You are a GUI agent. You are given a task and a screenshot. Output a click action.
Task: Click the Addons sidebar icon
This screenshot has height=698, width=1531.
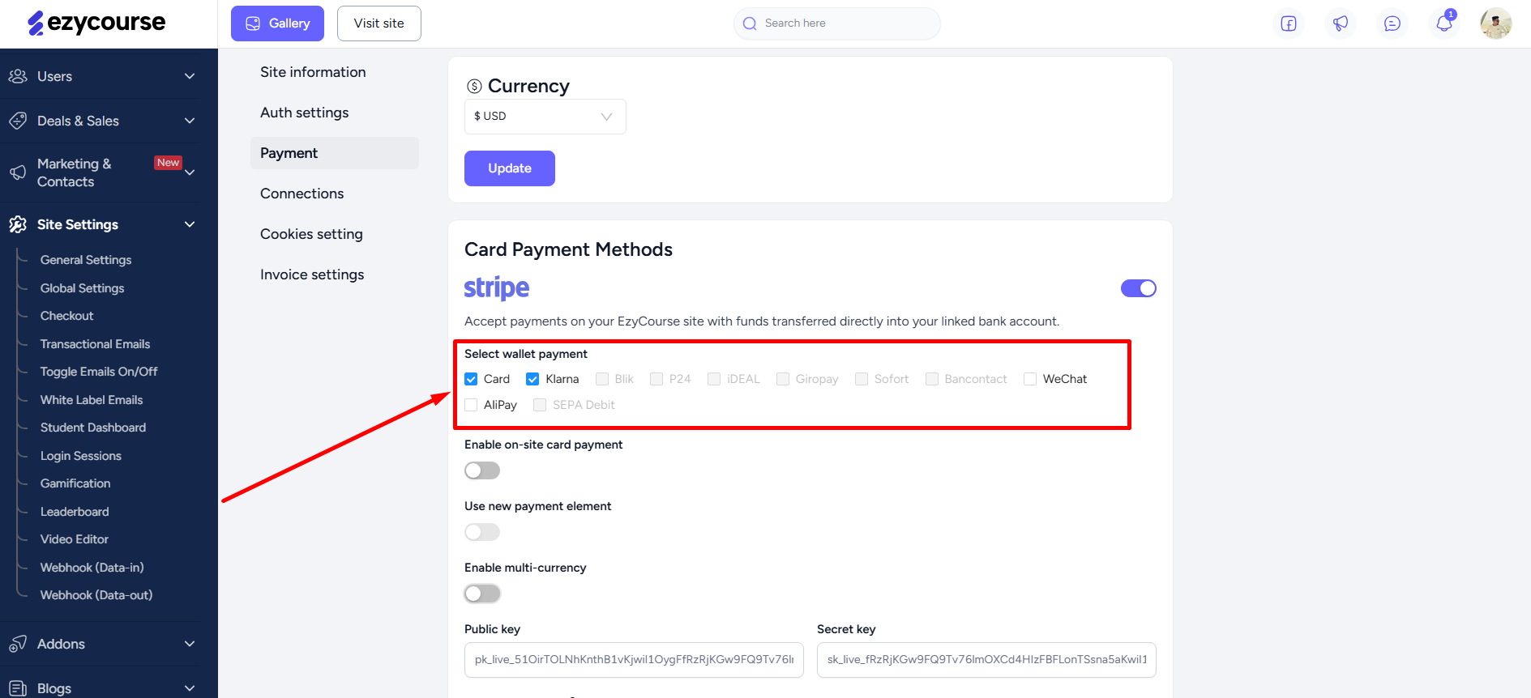[18, 644]
